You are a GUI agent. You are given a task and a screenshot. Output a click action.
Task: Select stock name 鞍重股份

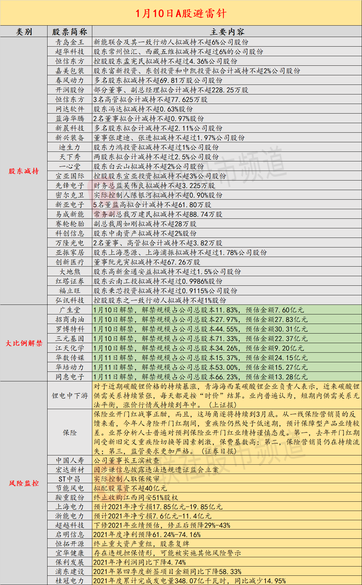(70, 497)
